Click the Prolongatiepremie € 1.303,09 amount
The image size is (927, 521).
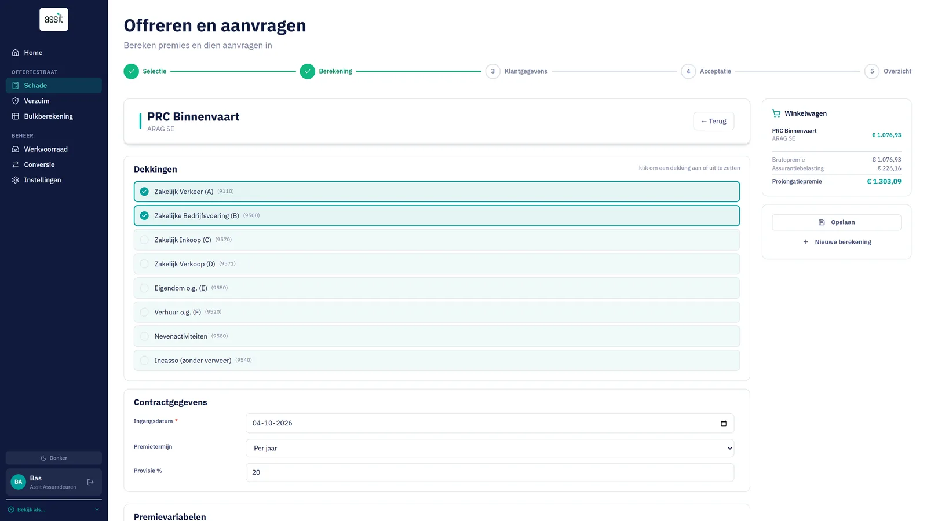click(884, 182)
